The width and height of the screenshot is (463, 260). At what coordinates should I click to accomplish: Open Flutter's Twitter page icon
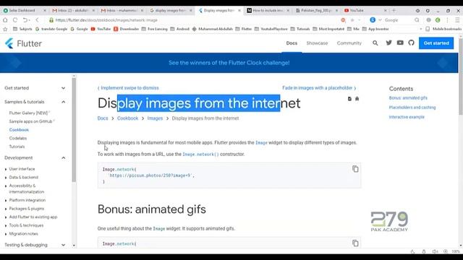point(389,43)
